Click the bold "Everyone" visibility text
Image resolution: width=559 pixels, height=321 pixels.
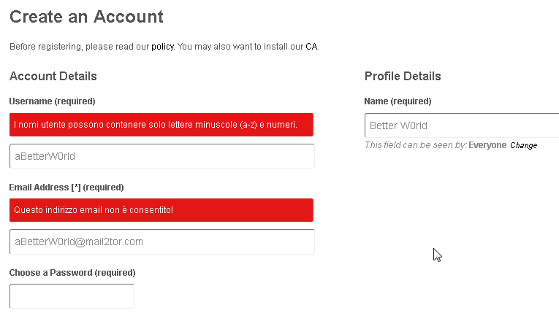[487, 145]
